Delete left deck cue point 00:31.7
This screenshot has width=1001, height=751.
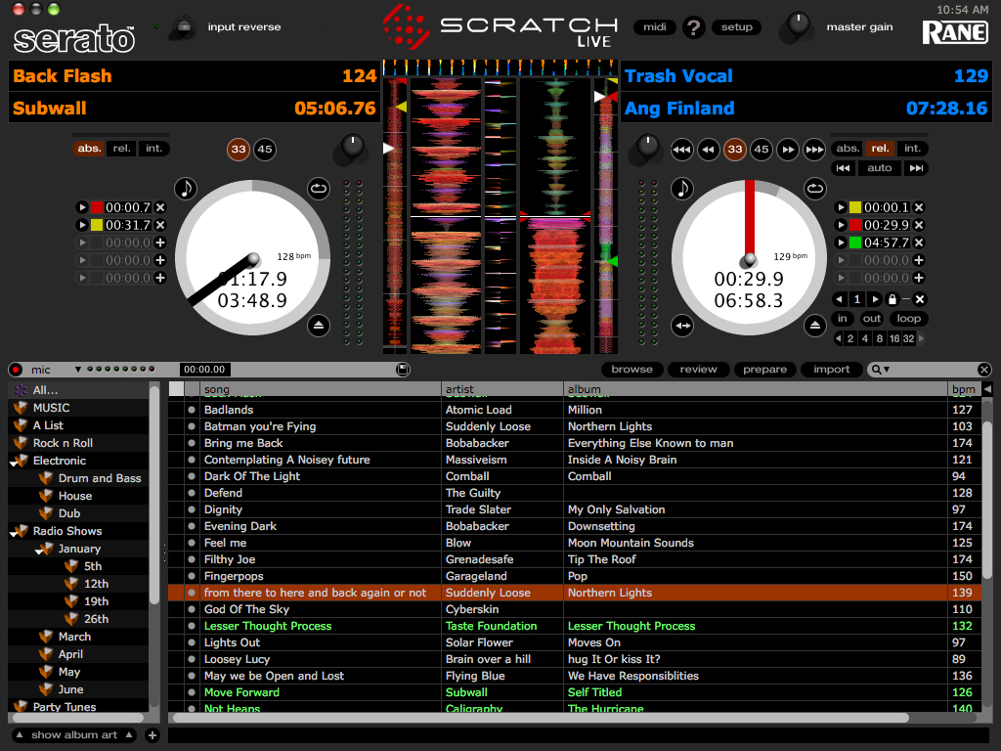coord(161,225)
